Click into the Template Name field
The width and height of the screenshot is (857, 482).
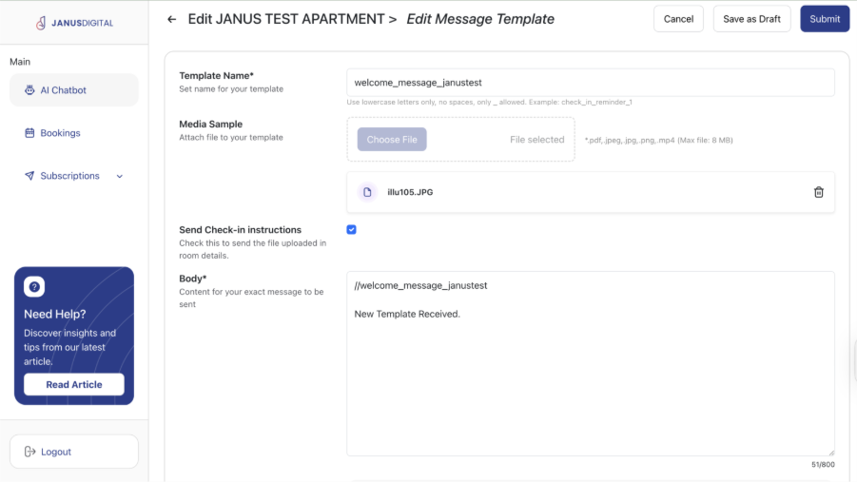click(590, 83)
